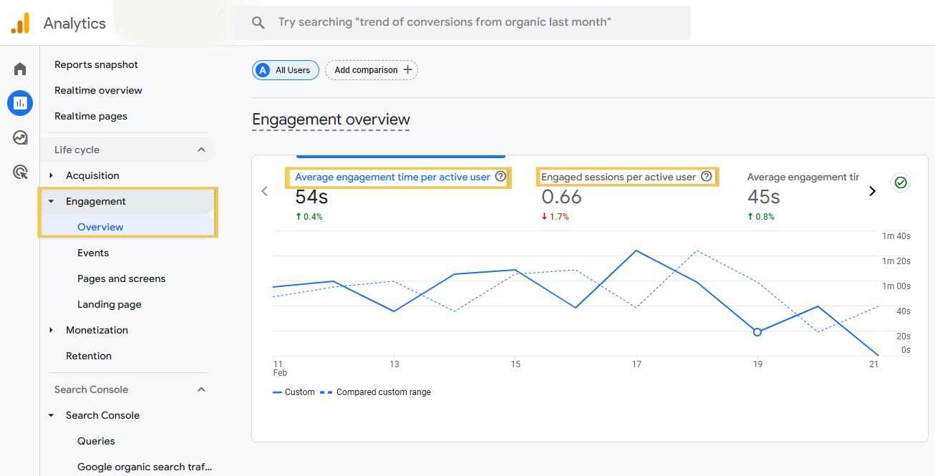Open Realtime overview report
This screenshot has width=935, height=476.
coord(98,90)
